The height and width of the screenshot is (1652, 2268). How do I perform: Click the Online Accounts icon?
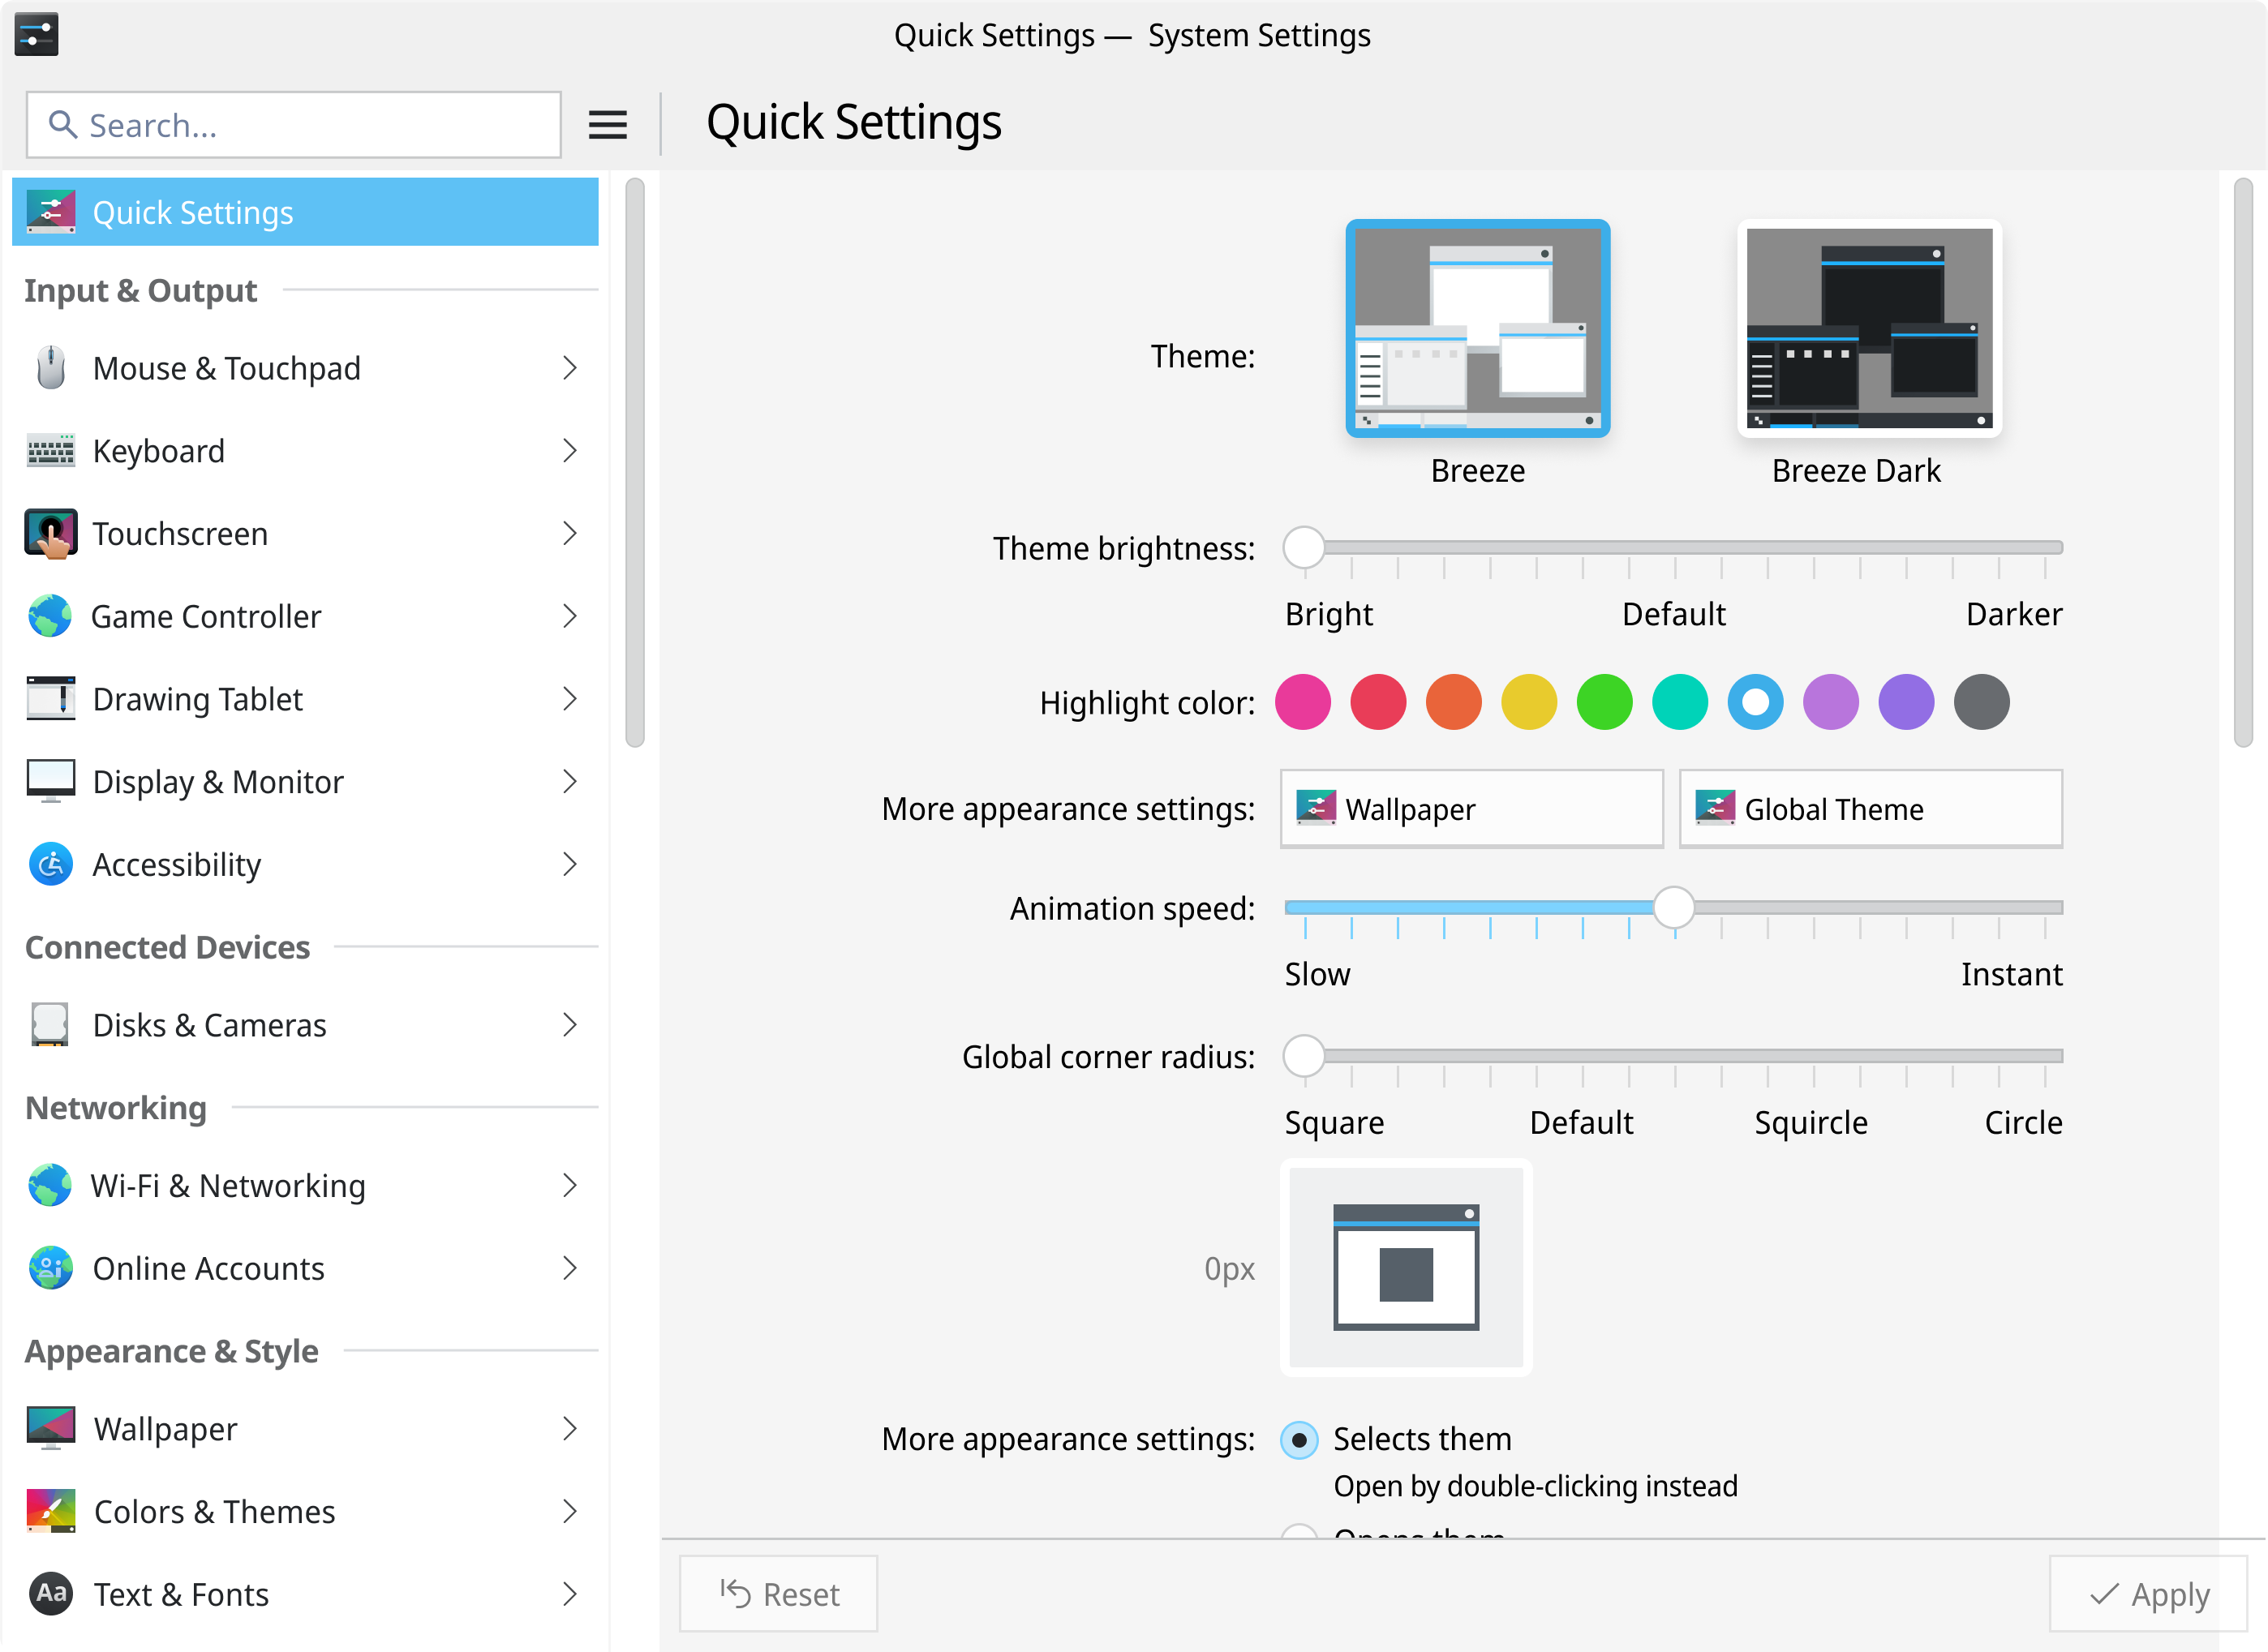point(50,1268)
